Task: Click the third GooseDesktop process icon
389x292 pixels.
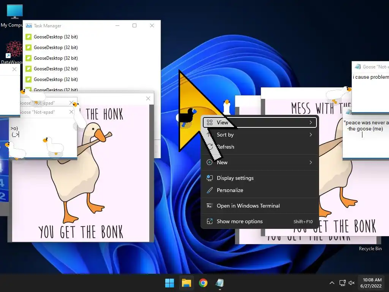Action: coord(28,58)
